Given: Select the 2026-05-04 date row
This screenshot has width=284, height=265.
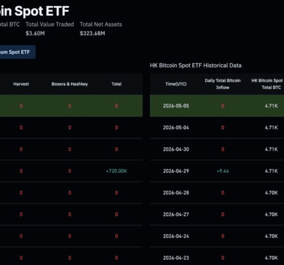Looking at the screenshot, I should point(217,127).
